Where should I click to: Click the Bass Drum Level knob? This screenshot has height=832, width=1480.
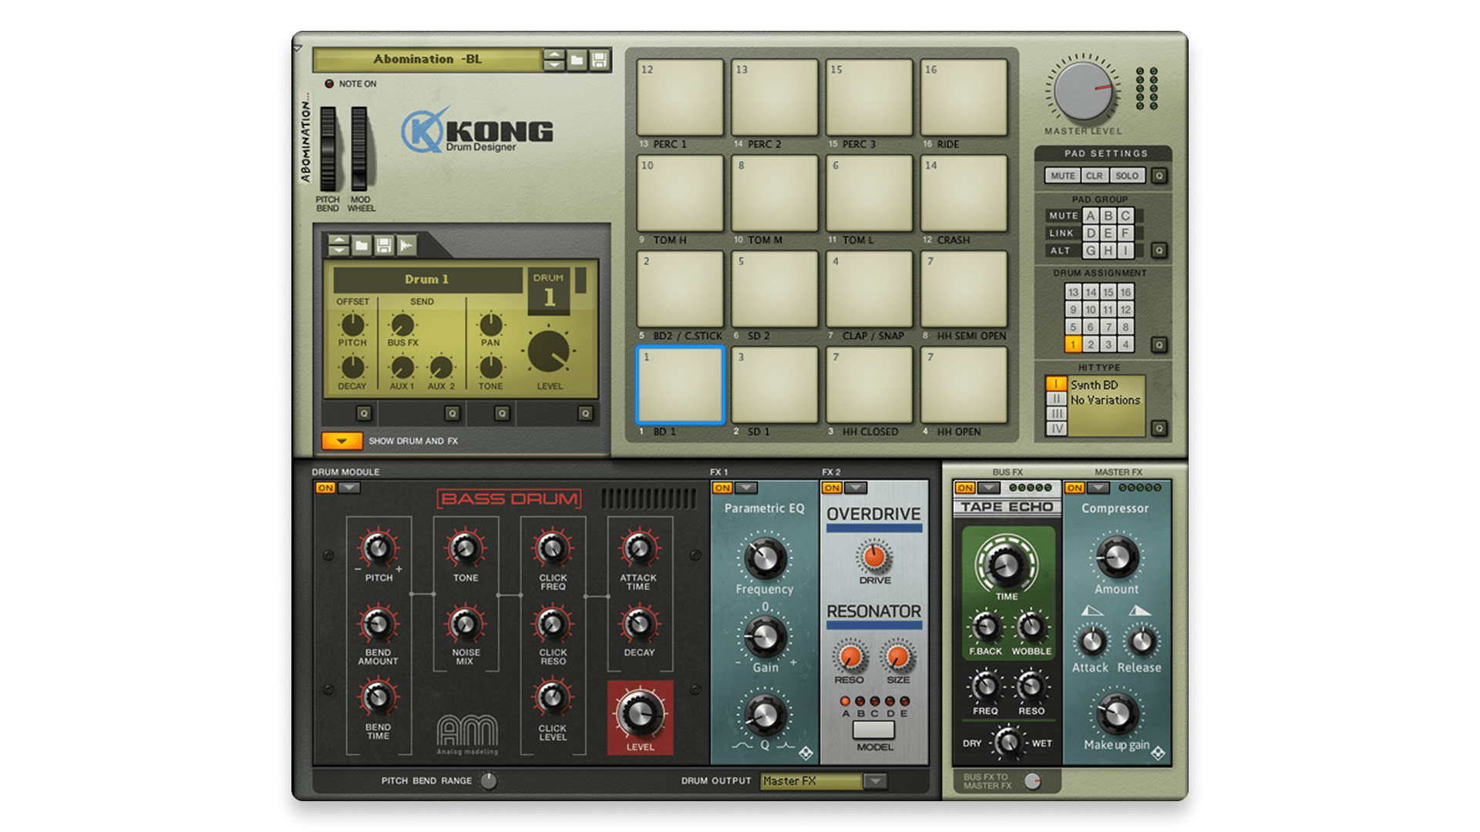coord(640,713)
